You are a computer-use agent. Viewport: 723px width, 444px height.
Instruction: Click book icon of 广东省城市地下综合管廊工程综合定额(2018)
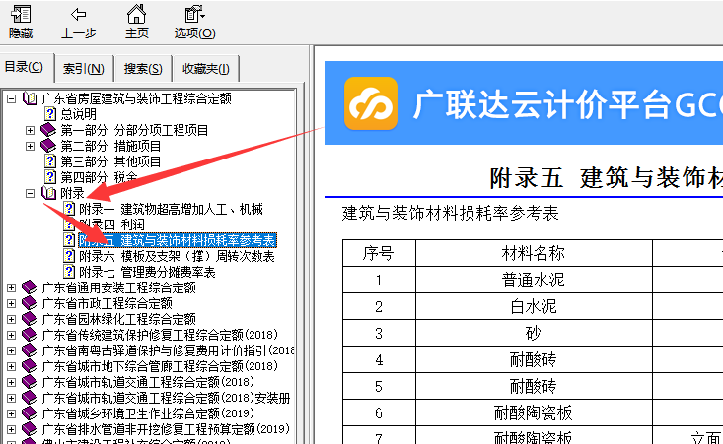[30, 366]
